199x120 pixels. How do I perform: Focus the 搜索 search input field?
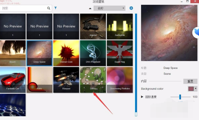(x=24, y=8)
